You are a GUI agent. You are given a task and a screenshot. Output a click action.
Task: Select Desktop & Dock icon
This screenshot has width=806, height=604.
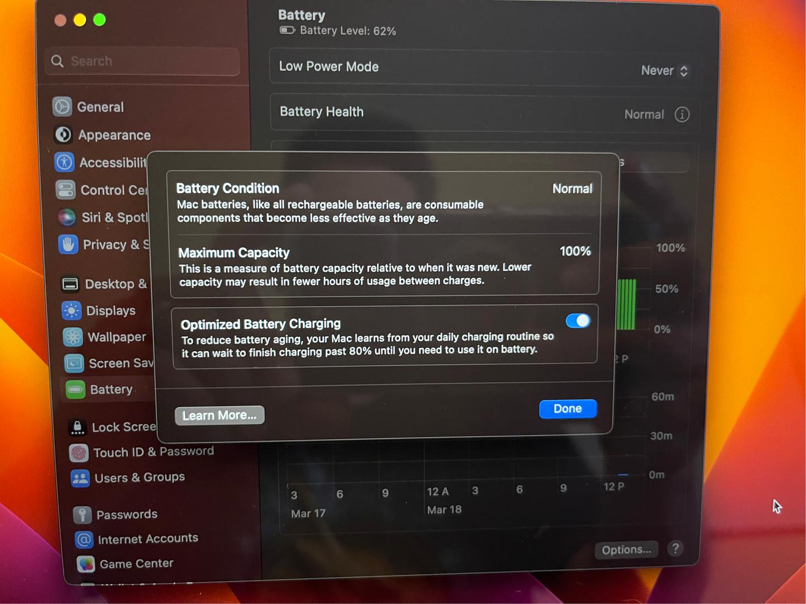click(x=70, y=284)
